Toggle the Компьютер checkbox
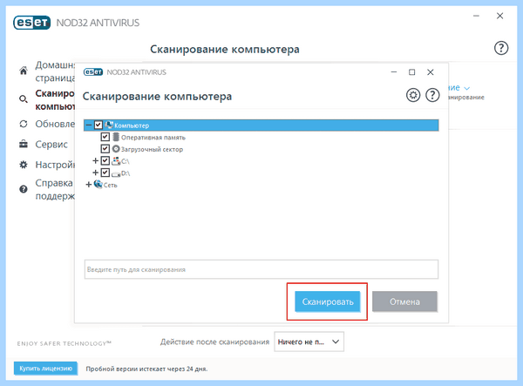This screenshot has width=523, height=386. 98,125
